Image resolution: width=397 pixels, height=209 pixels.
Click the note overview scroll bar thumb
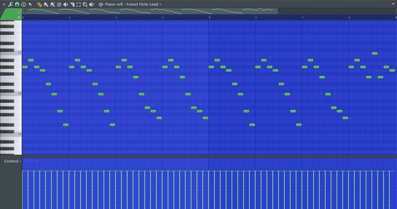[x=152, y=11]
